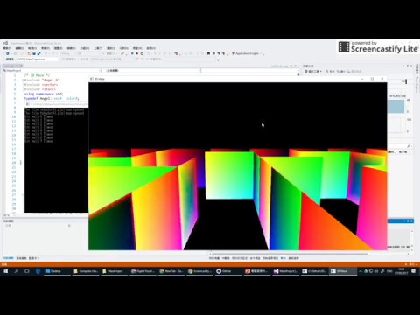Click the red Stop Debugging icon
The width and height of the screenshot is (420, 315).
tap(137, 53)
